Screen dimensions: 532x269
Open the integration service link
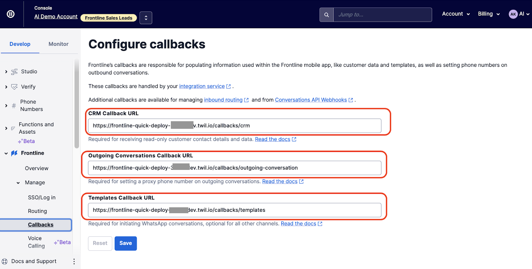click(x=202, y=86)
